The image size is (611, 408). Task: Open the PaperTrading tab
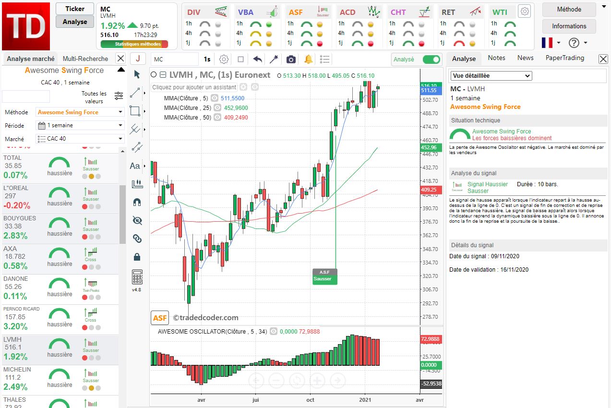tap(565, 58)
